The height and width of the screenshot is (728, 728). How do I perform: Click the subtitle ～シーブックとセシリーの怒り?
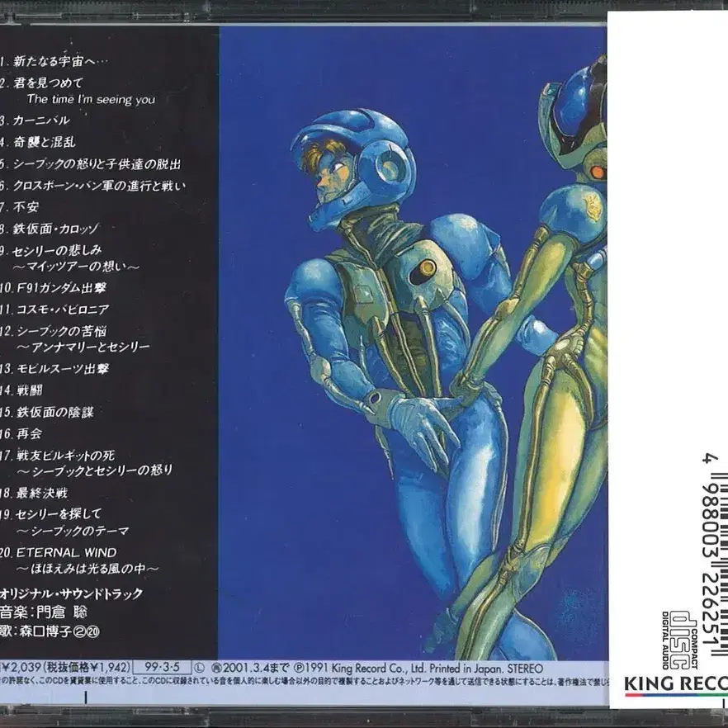click(95, 470)
